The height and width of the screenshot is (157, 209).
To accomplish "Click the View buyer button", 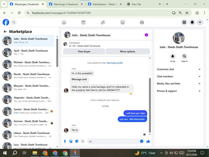I will coord(84,51).
